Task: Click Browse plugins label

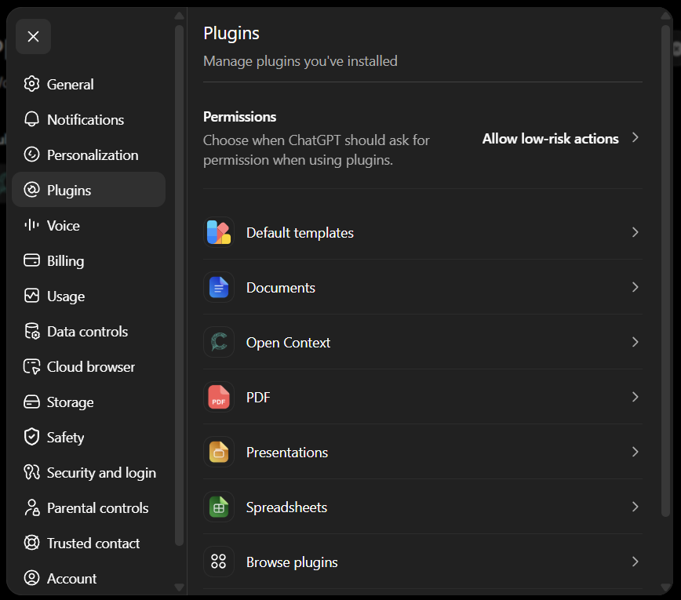Action: pyautogui.click(x=292, y=562)
